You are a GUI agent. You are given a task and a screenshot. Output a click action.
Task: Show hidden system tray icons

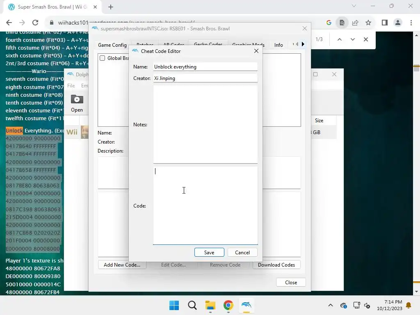point(331,305)
